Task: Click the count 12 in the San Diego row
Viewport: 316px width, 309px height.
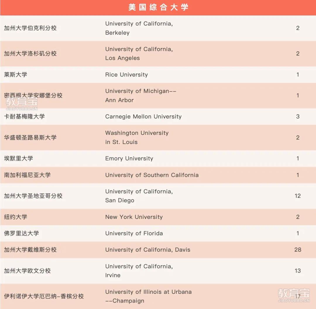Action: click(x=298, y=196)
